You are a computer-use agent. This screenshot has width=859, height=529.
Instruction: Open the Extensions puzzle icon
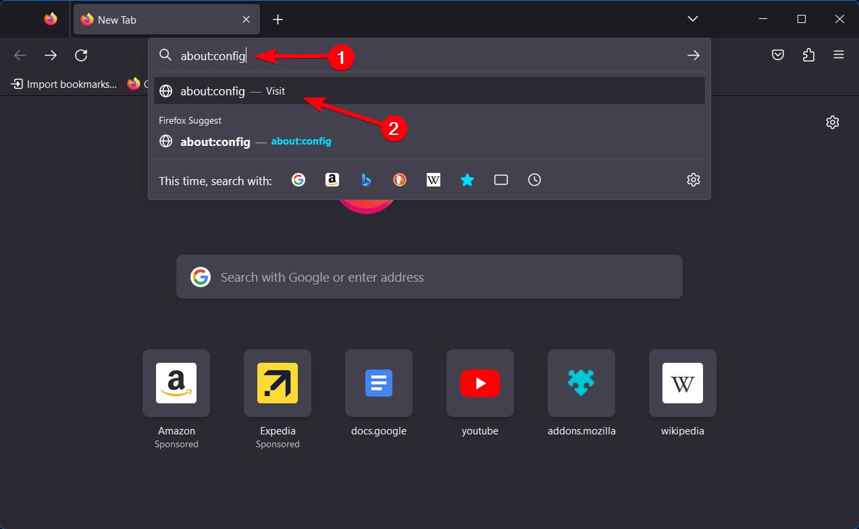click(x=808, y=55)
